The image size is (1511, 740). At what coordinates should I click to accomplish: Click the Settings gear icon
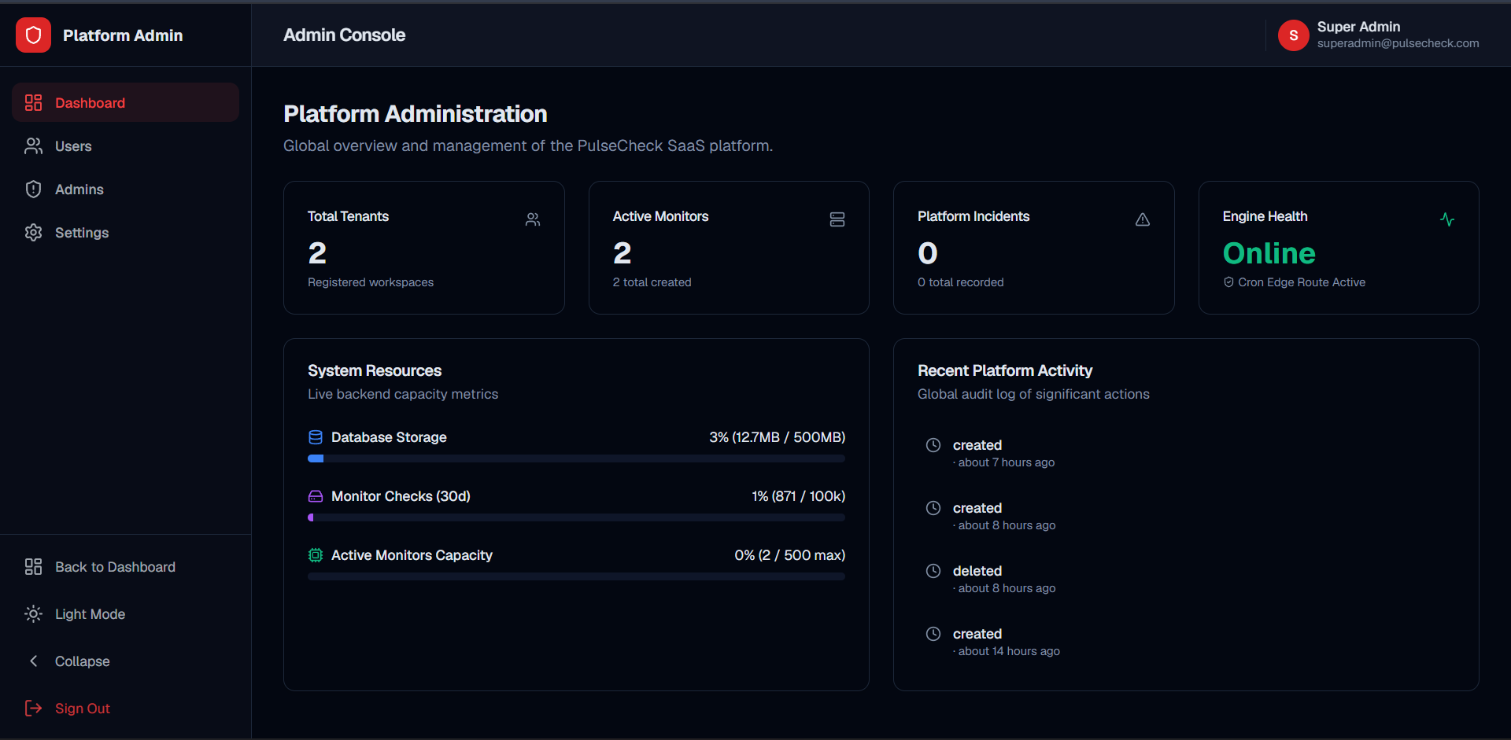click(x=33, y=232)
